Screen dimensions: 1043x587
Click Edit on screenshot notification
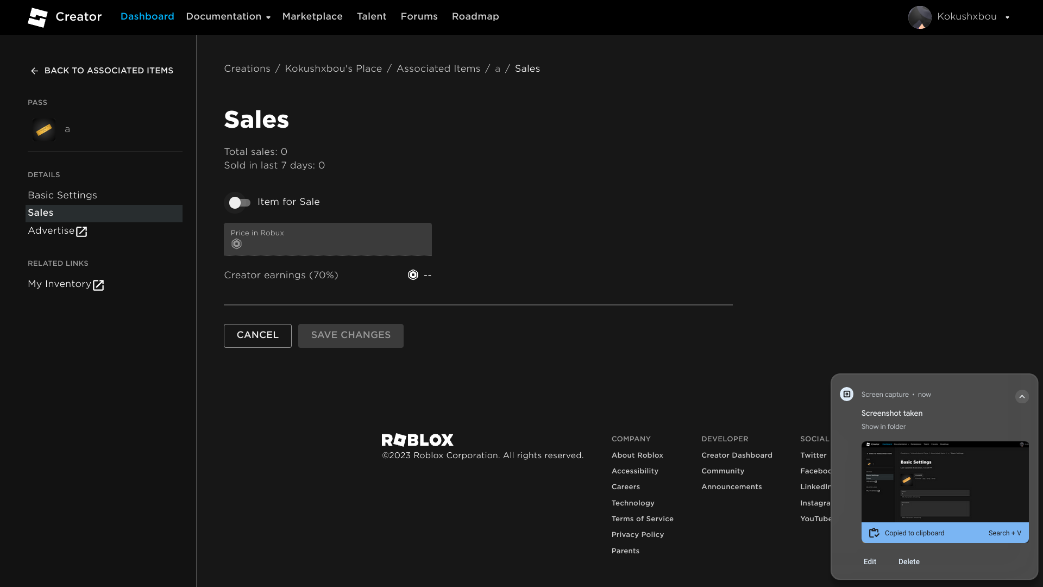[870, 562]
